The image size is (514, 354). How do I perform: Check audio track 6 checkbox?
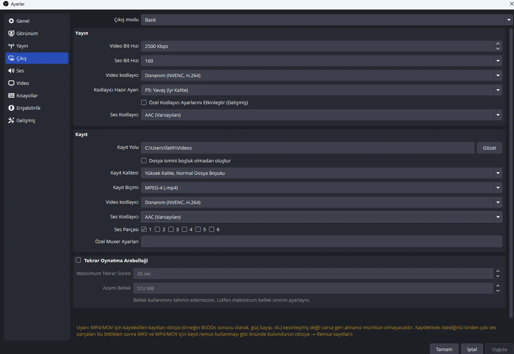[212, 229]
